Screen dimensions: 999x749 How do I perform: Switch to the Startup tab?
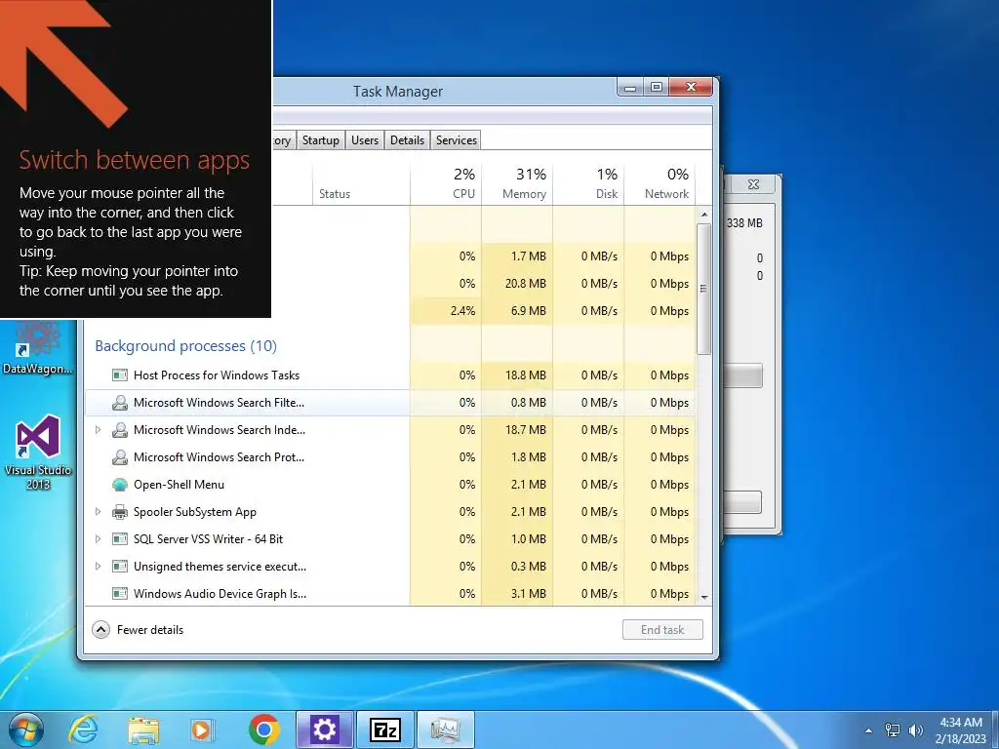pyautogui.click(x=320, y=140)
